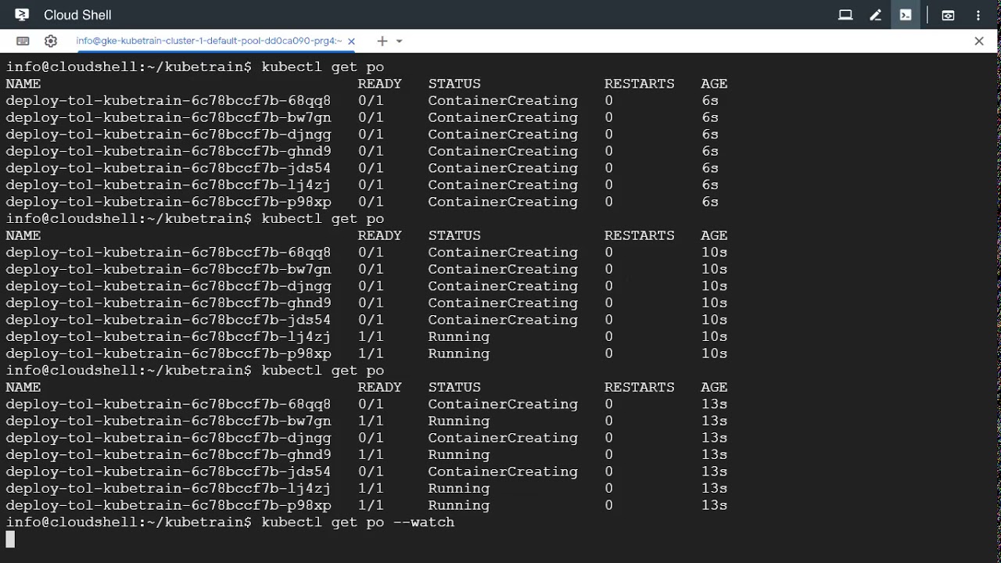Click Running status of lj4zj at 10s
The height and width of the screenshot is (563, 1001).
458,336
